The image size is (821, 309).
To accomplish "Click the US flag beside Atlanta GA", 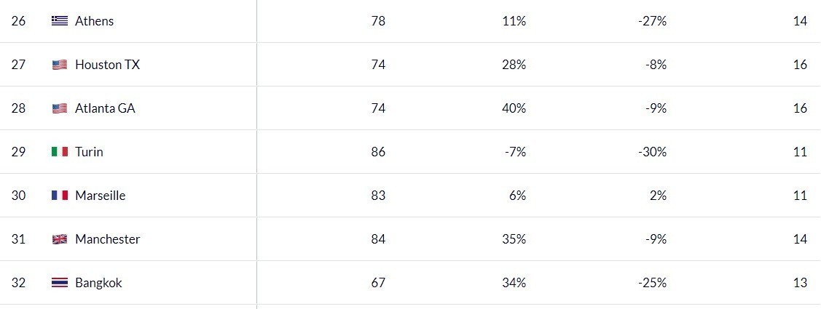I will 60,108.
